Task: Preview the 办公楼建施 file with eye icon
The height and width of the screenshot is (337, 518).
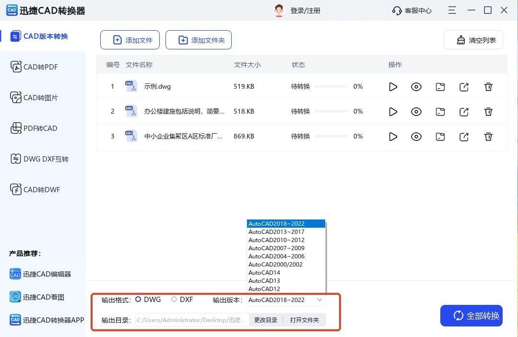Action: [x=416, y=112]
